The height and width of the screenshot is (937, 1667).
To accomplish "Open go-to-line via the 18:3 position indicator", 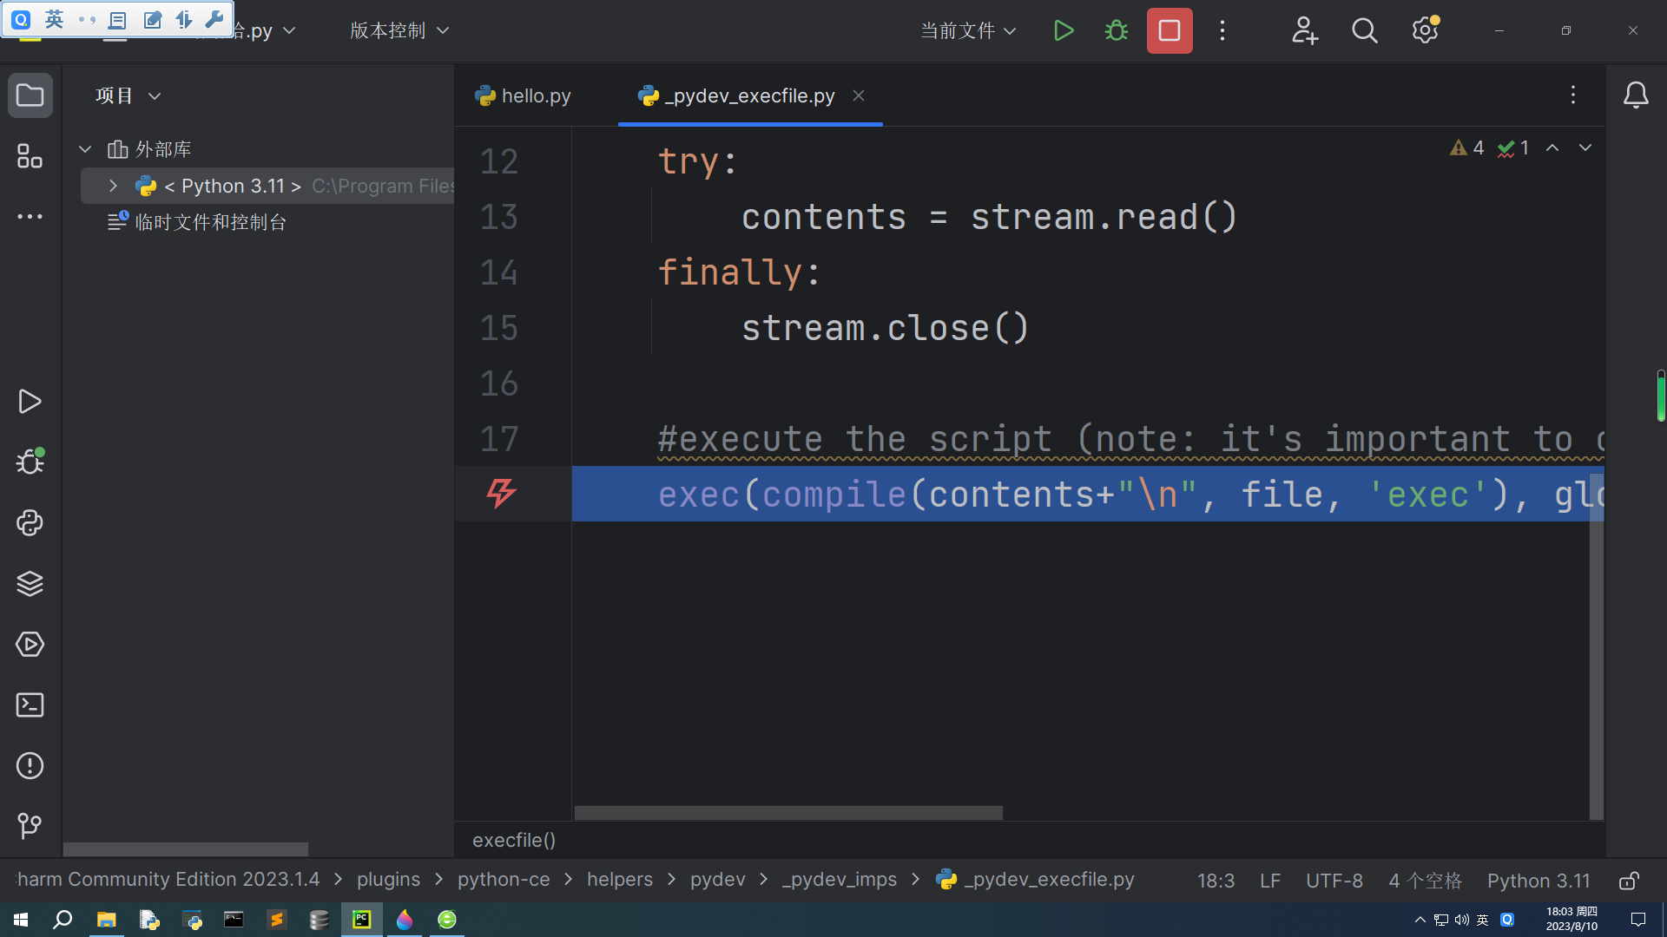I will tap(1216, 881).
